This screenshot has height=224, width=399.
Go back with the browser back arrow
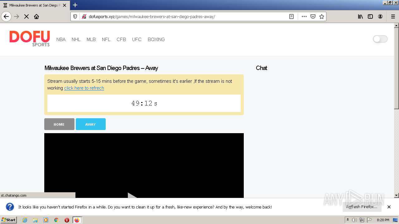pyautogui.click(x=6, y=16)
